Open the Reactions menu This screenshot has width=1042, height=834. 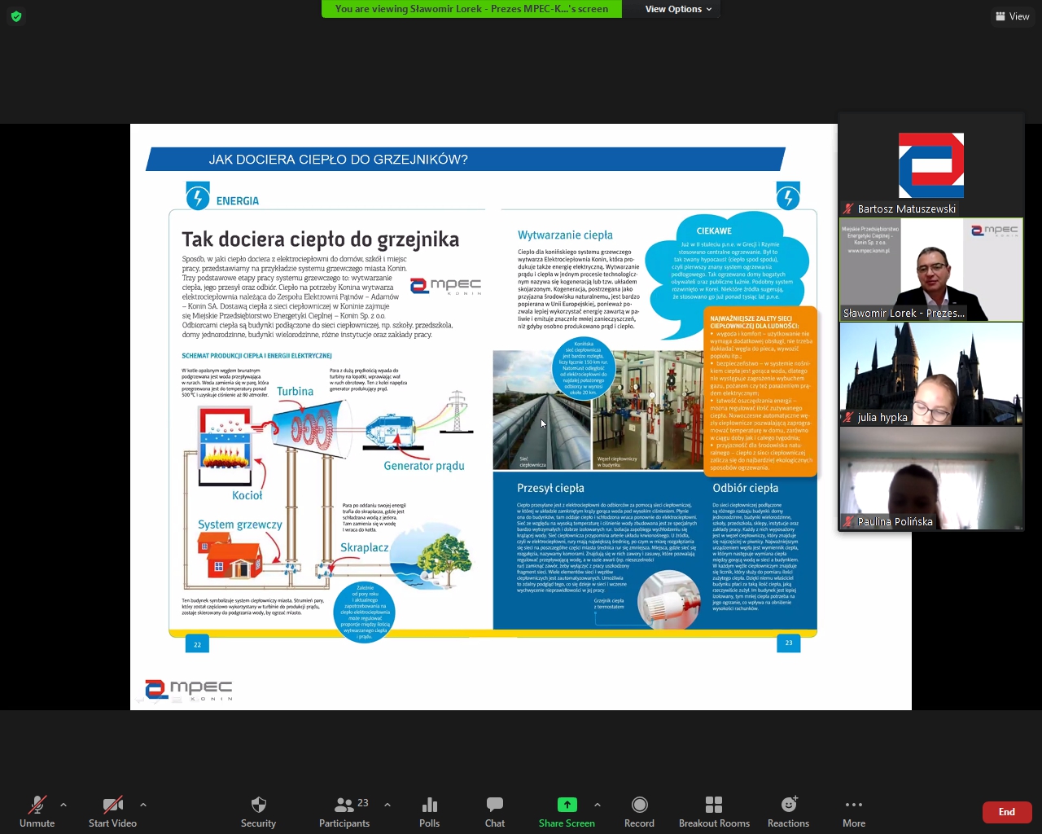click(788, 811)
